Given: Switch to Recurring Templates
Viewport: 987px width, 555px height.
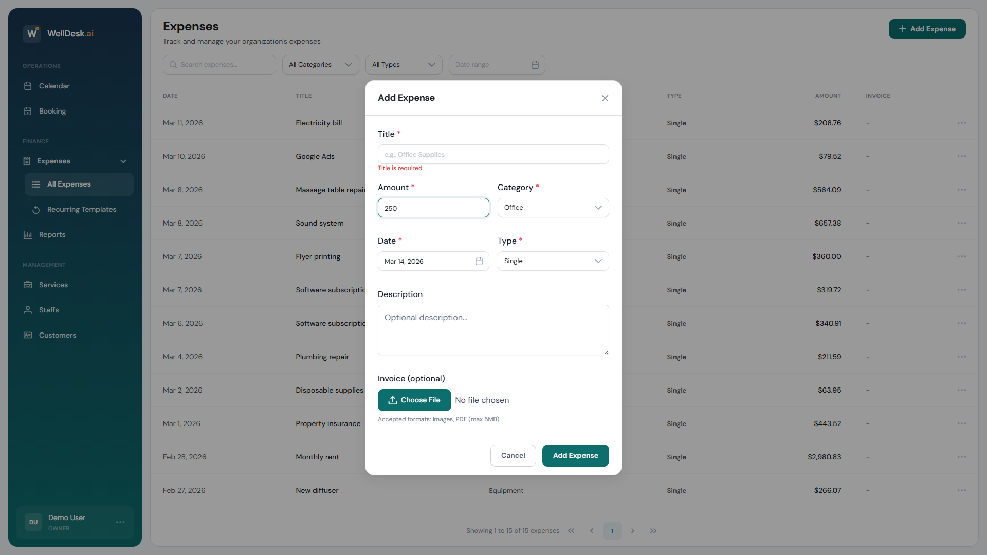Looking at the screenshot, I should (81, 209).
